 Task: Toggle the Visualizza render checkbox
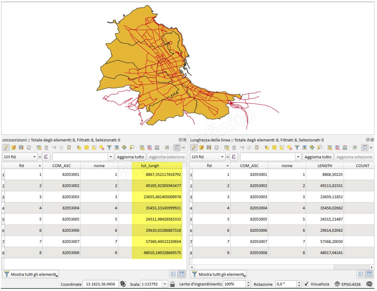tap(306, 284)
